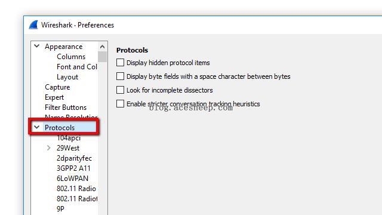Select the 104apci protocol

point(69,138)
